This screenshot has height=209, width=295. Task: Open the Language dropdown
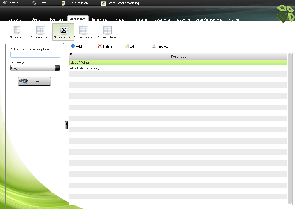point(57,68)
